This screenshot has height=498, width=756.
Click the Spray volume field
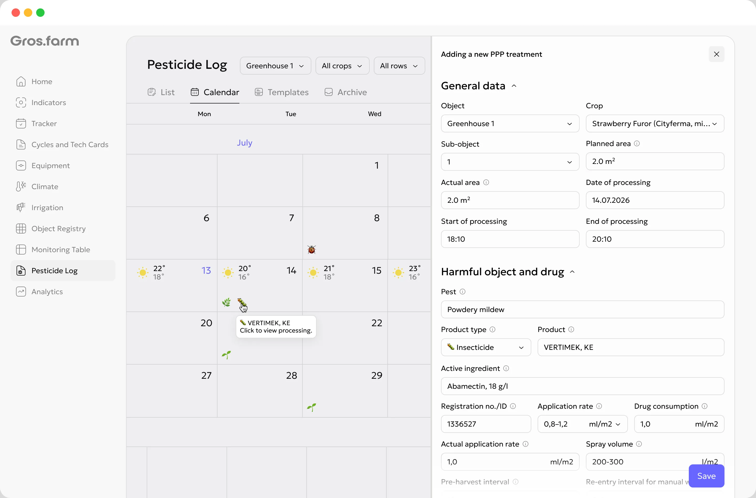click(x=655, y=462)
